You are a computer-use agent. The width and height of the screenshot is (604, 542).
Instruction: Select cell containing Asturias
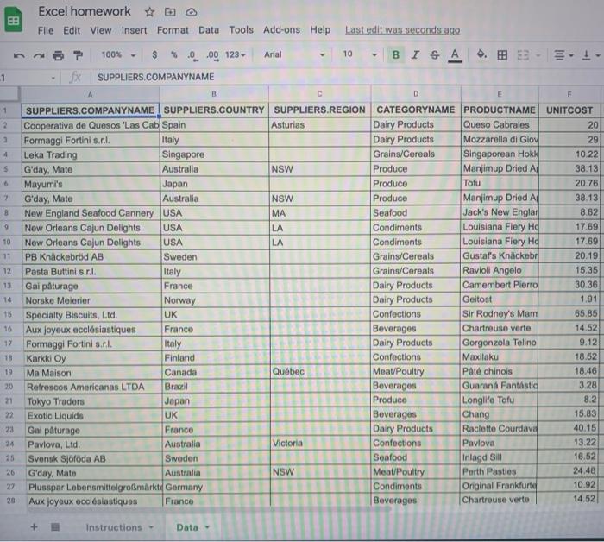(319, 125)
